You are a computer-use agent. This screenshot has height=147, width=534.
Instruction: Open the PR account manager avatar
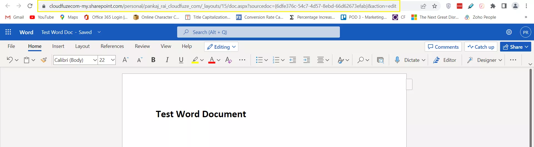click(x=526, y=32)
